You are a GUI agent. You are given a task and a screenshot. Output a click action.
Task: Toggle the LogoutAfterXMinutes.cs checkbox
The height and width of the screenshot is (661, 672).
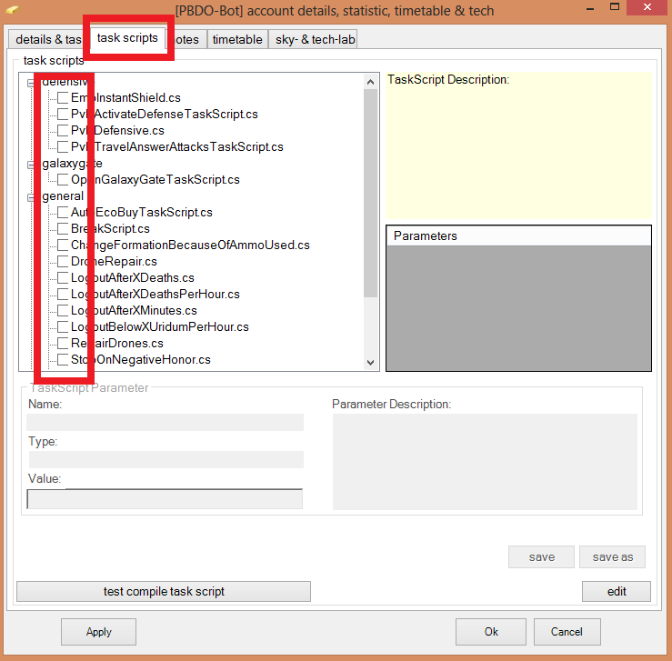[63, 311]
